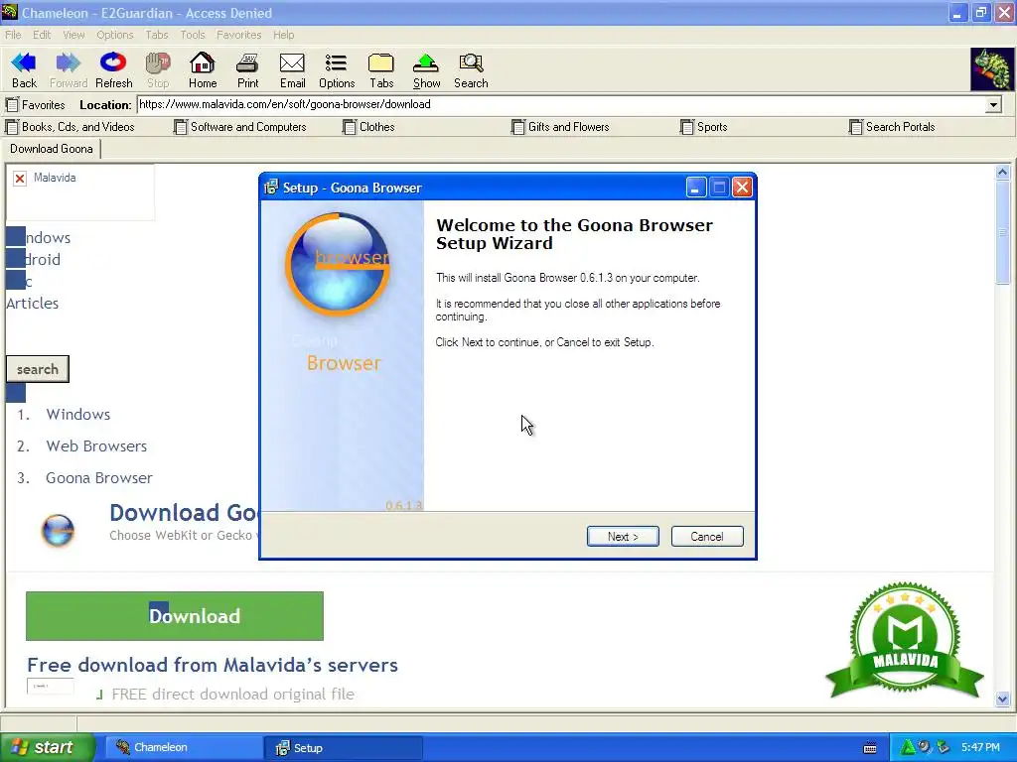Open Gifts and Flowers bookmark folder
This screenshot has height=762, width=1017.
coord(560,127)
